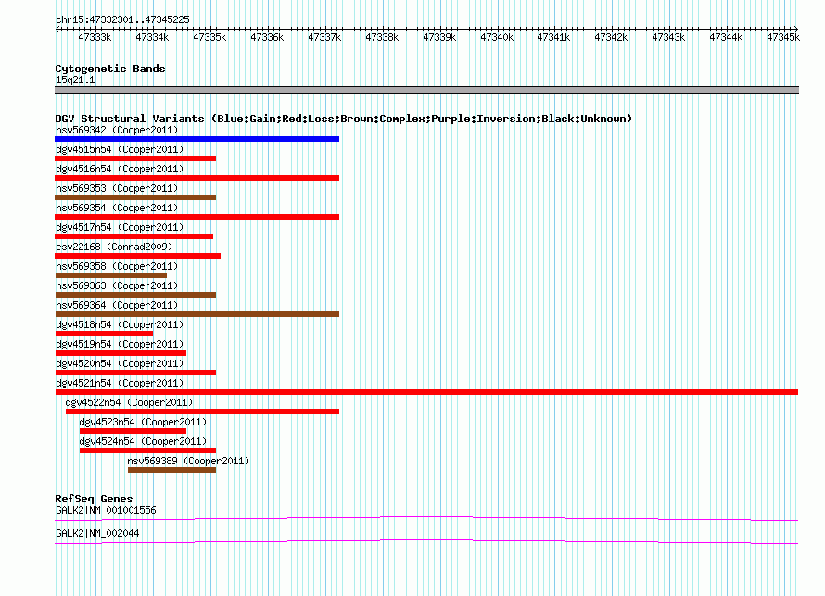Click the GALK2|NM_001001556 gene label

click(x=106, y=510)
